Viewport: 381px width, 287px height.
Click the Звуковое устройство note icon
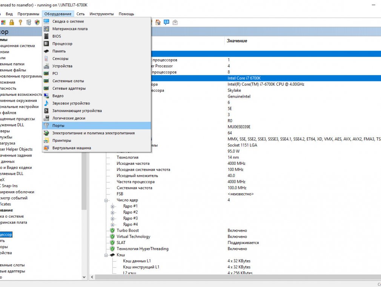pos(46,103)
